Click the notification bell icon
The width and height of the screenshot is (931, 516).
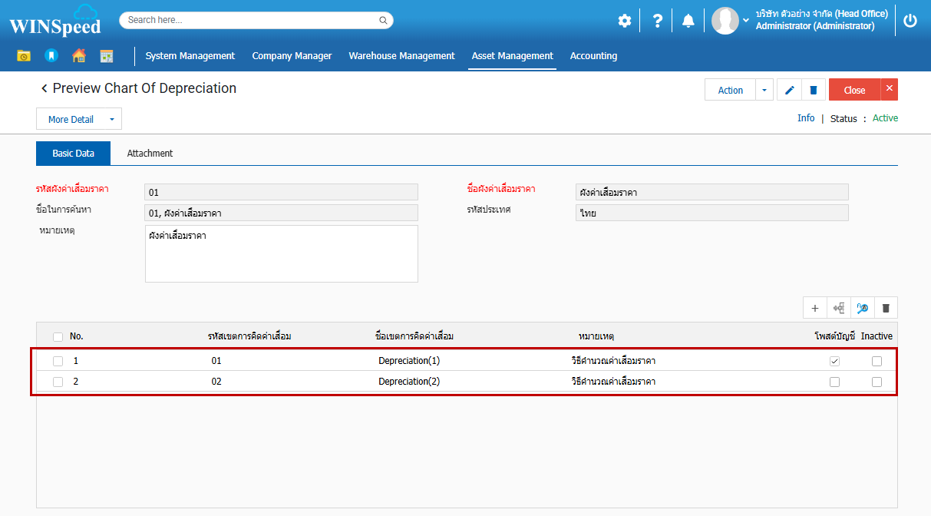688,21
